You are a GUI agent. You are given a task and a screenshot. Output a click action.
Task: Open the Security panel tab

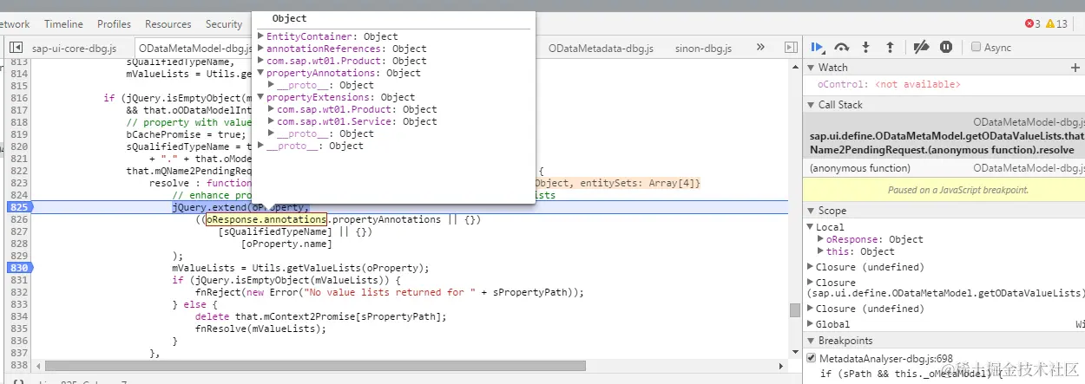224,24
